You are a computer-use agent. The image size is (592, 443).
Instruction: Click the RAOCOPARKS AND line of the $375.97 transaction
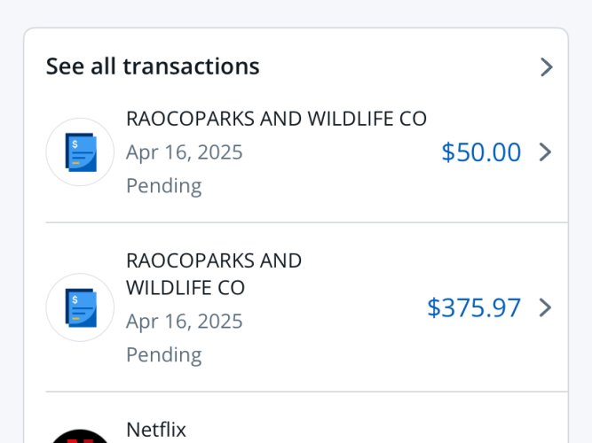point(214,260)
